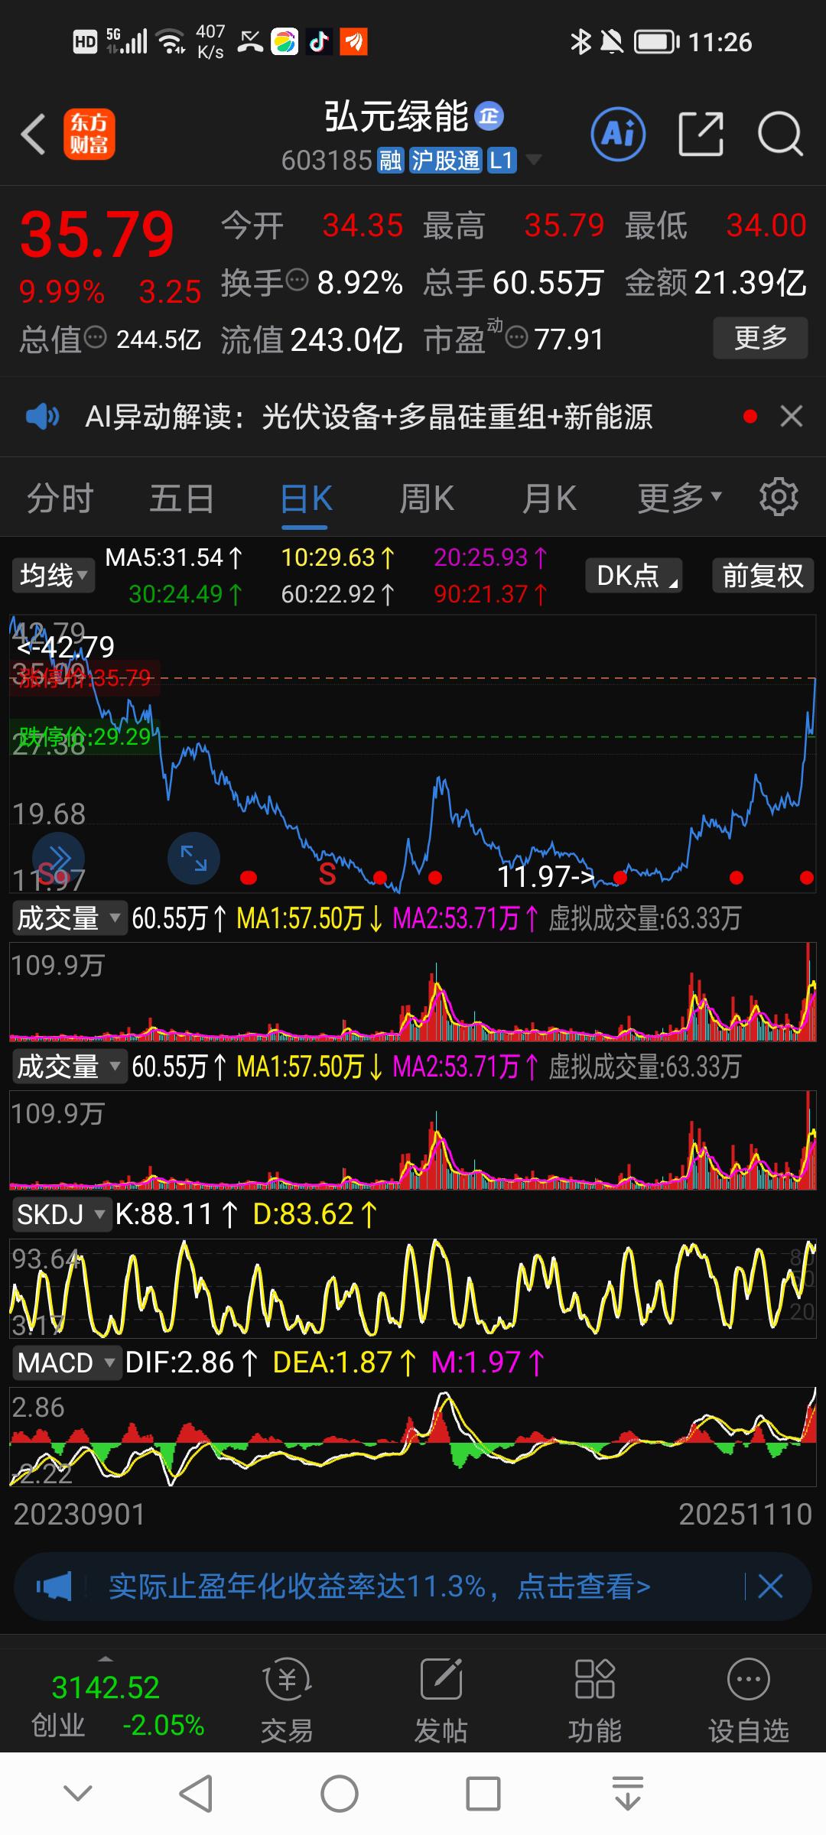This screenshot has height=1835, width=826.
Task: Tap Android home circle button
Action: [340, 1793]
